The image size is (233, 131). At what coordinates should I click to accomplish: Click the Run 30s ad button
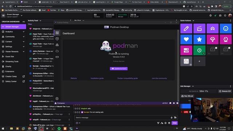tap(187, 96)
